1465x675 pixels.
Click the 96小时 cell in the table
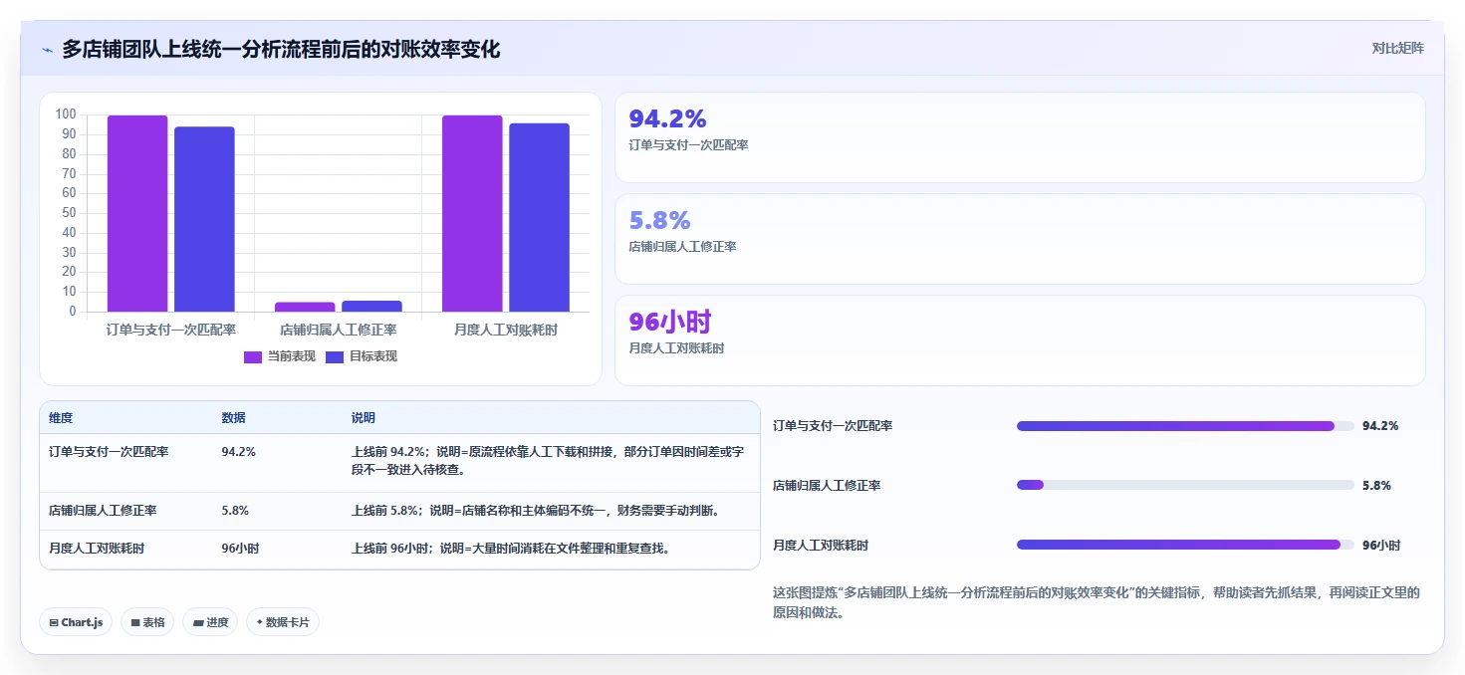point(240,549)
